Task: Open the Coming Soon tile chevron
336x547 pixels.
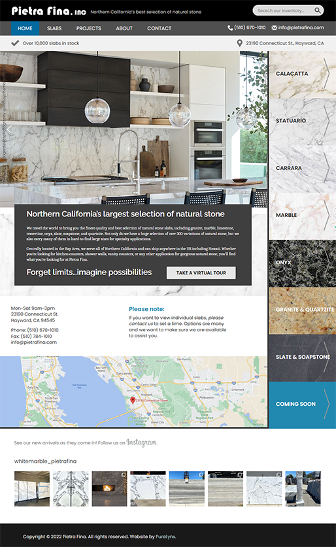Action: pyautogui.click(x=327, y=404)
